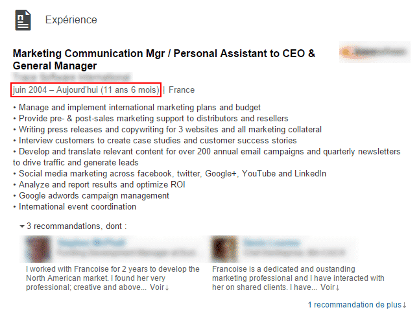Image resolution: width=419 pixels, height=312 pixels.
Task: Click the France location text
Action: coord(182,90)
